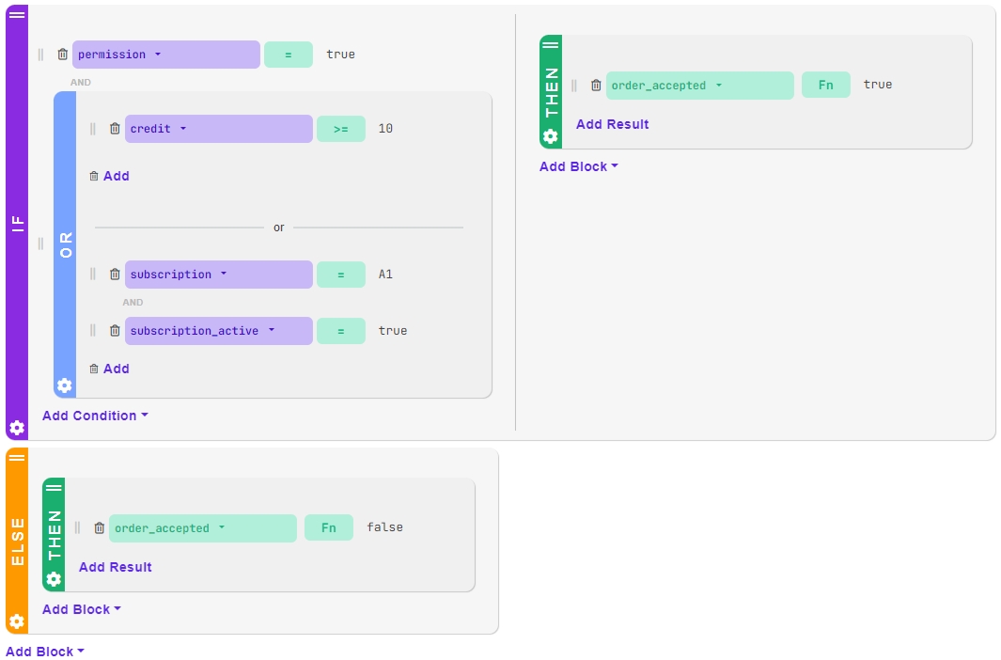Click Add under the credit condition
The width and height of the screenshot is (1001, 660).
click(110, 176)
